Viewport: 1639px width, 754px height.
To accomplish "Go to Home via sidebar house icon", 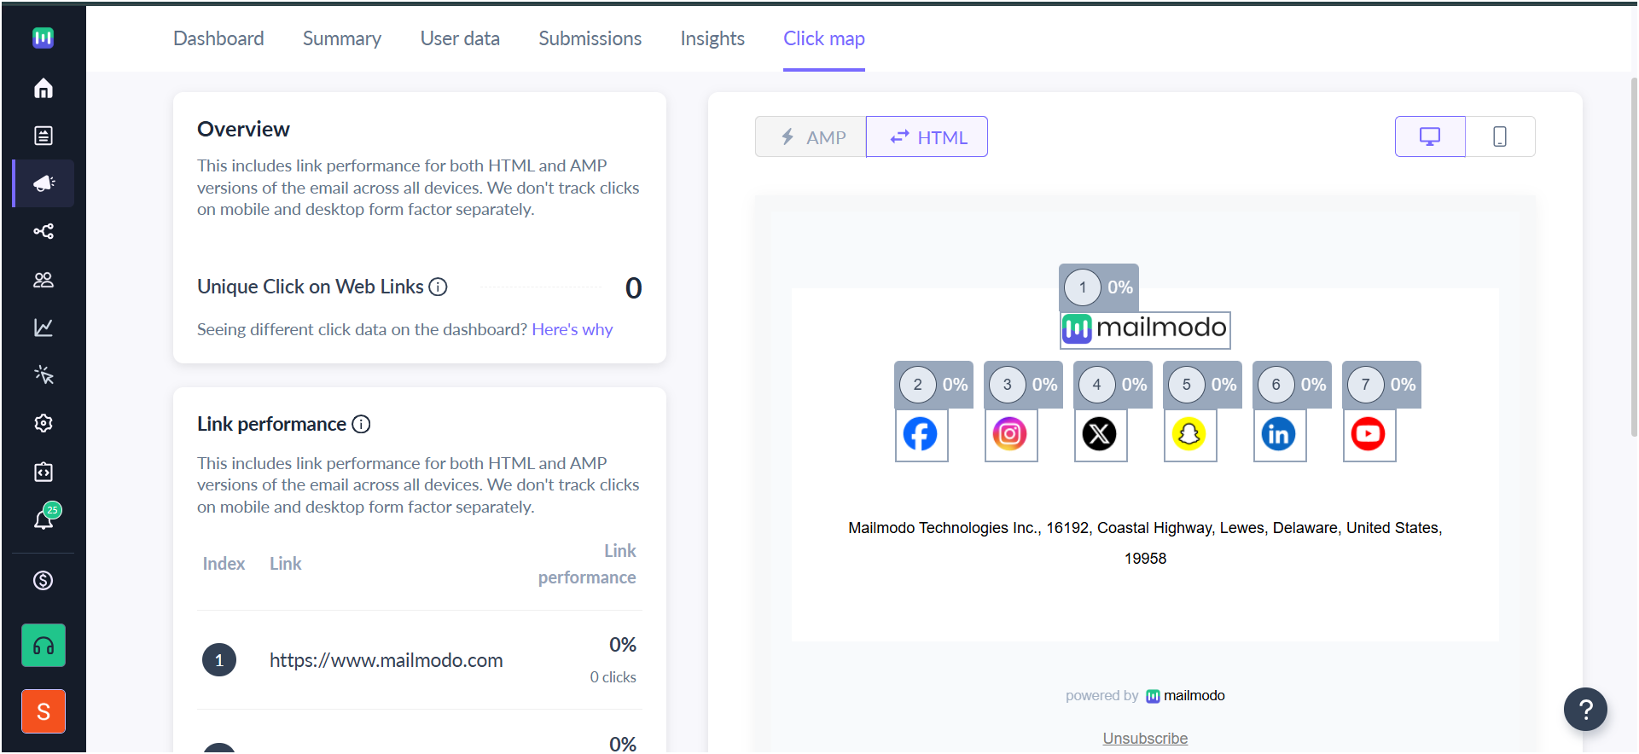I will pyautogui.click(x=43, y=88).
